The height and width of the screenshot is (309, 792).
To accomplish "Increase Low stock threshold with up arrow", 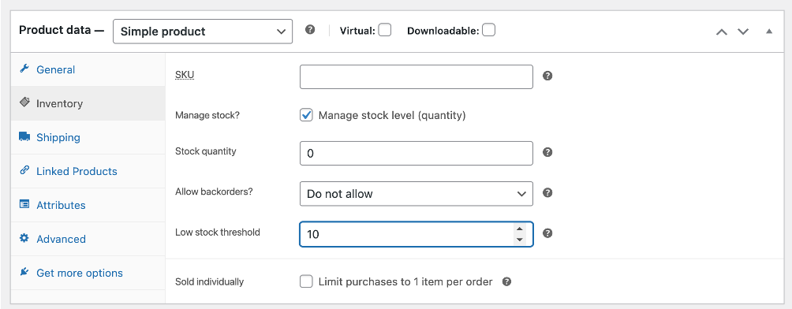I will [x=519, y=229].
